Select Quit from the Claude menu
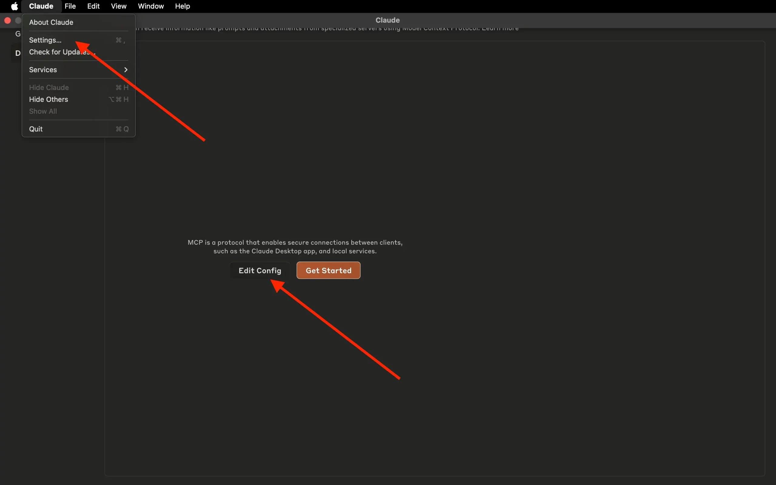This screenshot has width=776, height=485. (79, 129)
